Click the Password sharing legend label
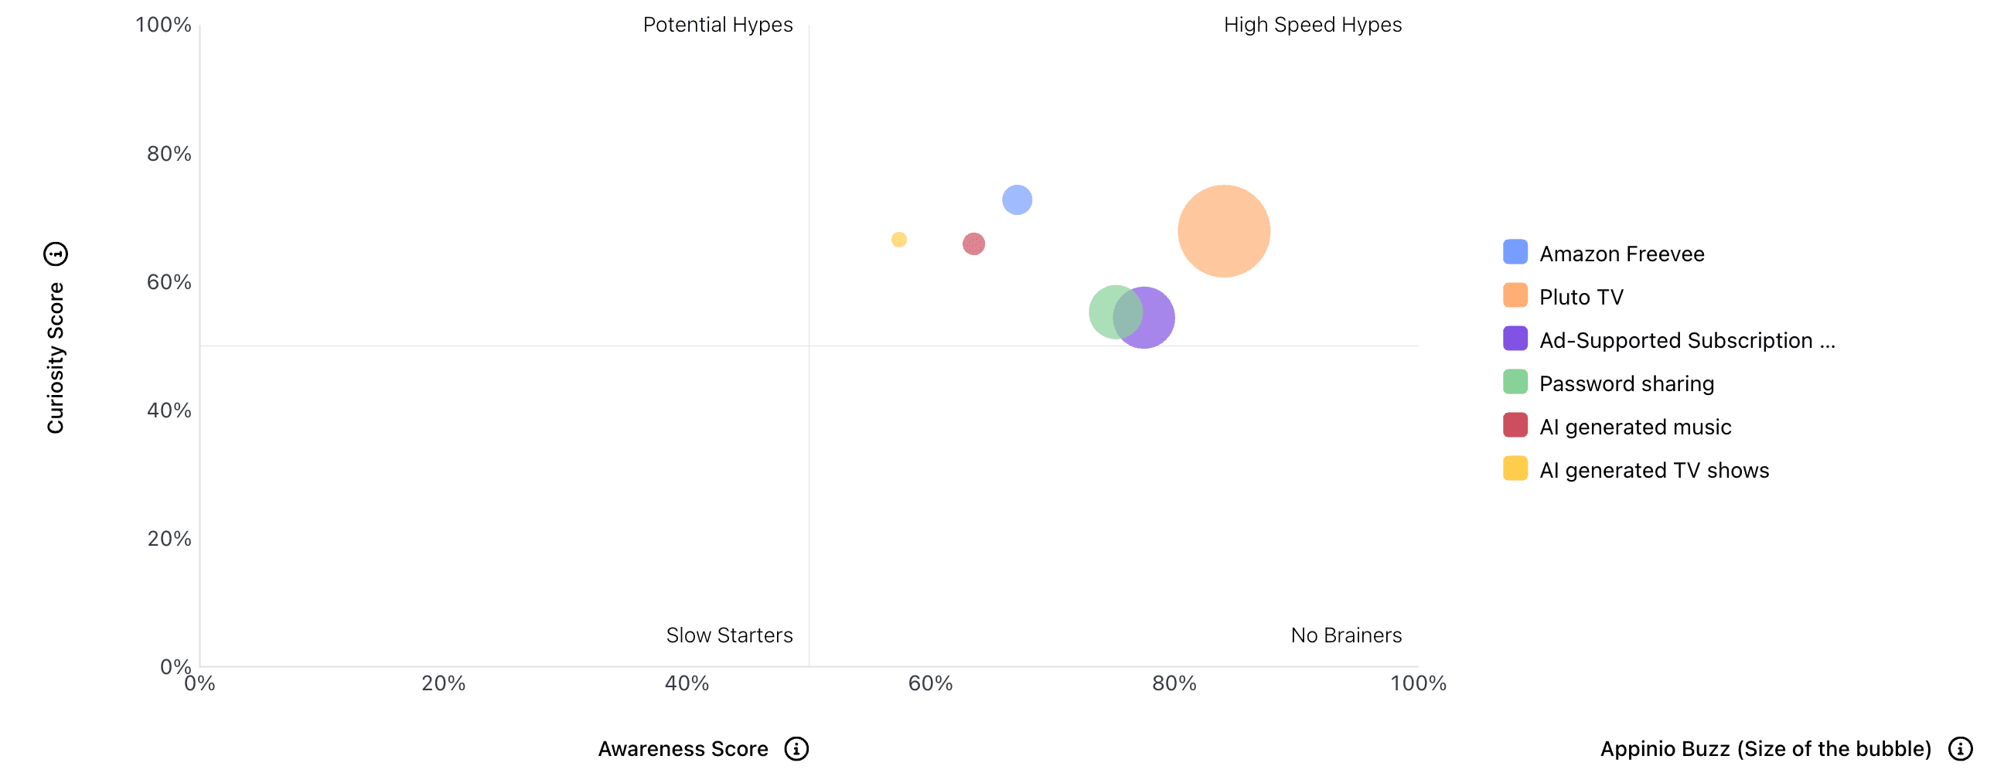The height and width of the screenshot is (773, 2004). (1626, 383)
